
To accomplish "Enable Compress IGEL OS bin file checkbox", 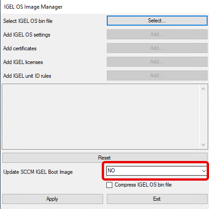I will tap(109, 185).
